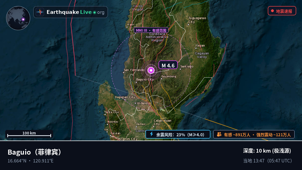Click the Dagupan City marker dot
This screenshot has width=302, height=170.
(125, 99)
